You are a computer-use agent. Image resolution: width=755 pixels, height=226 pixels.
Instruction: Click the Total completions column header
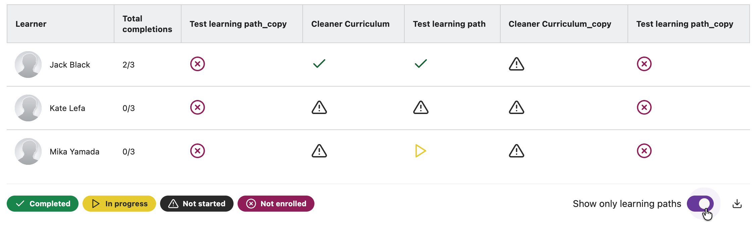[x=147, y=24]
